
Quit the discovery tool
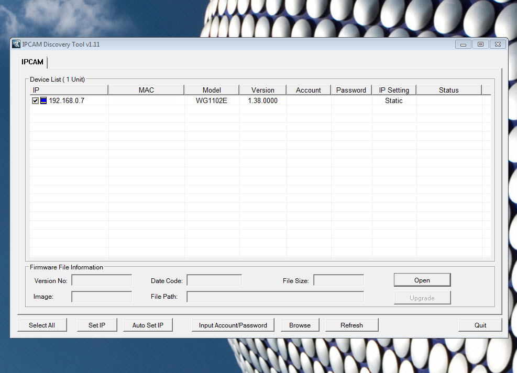(x=480, y=325)
